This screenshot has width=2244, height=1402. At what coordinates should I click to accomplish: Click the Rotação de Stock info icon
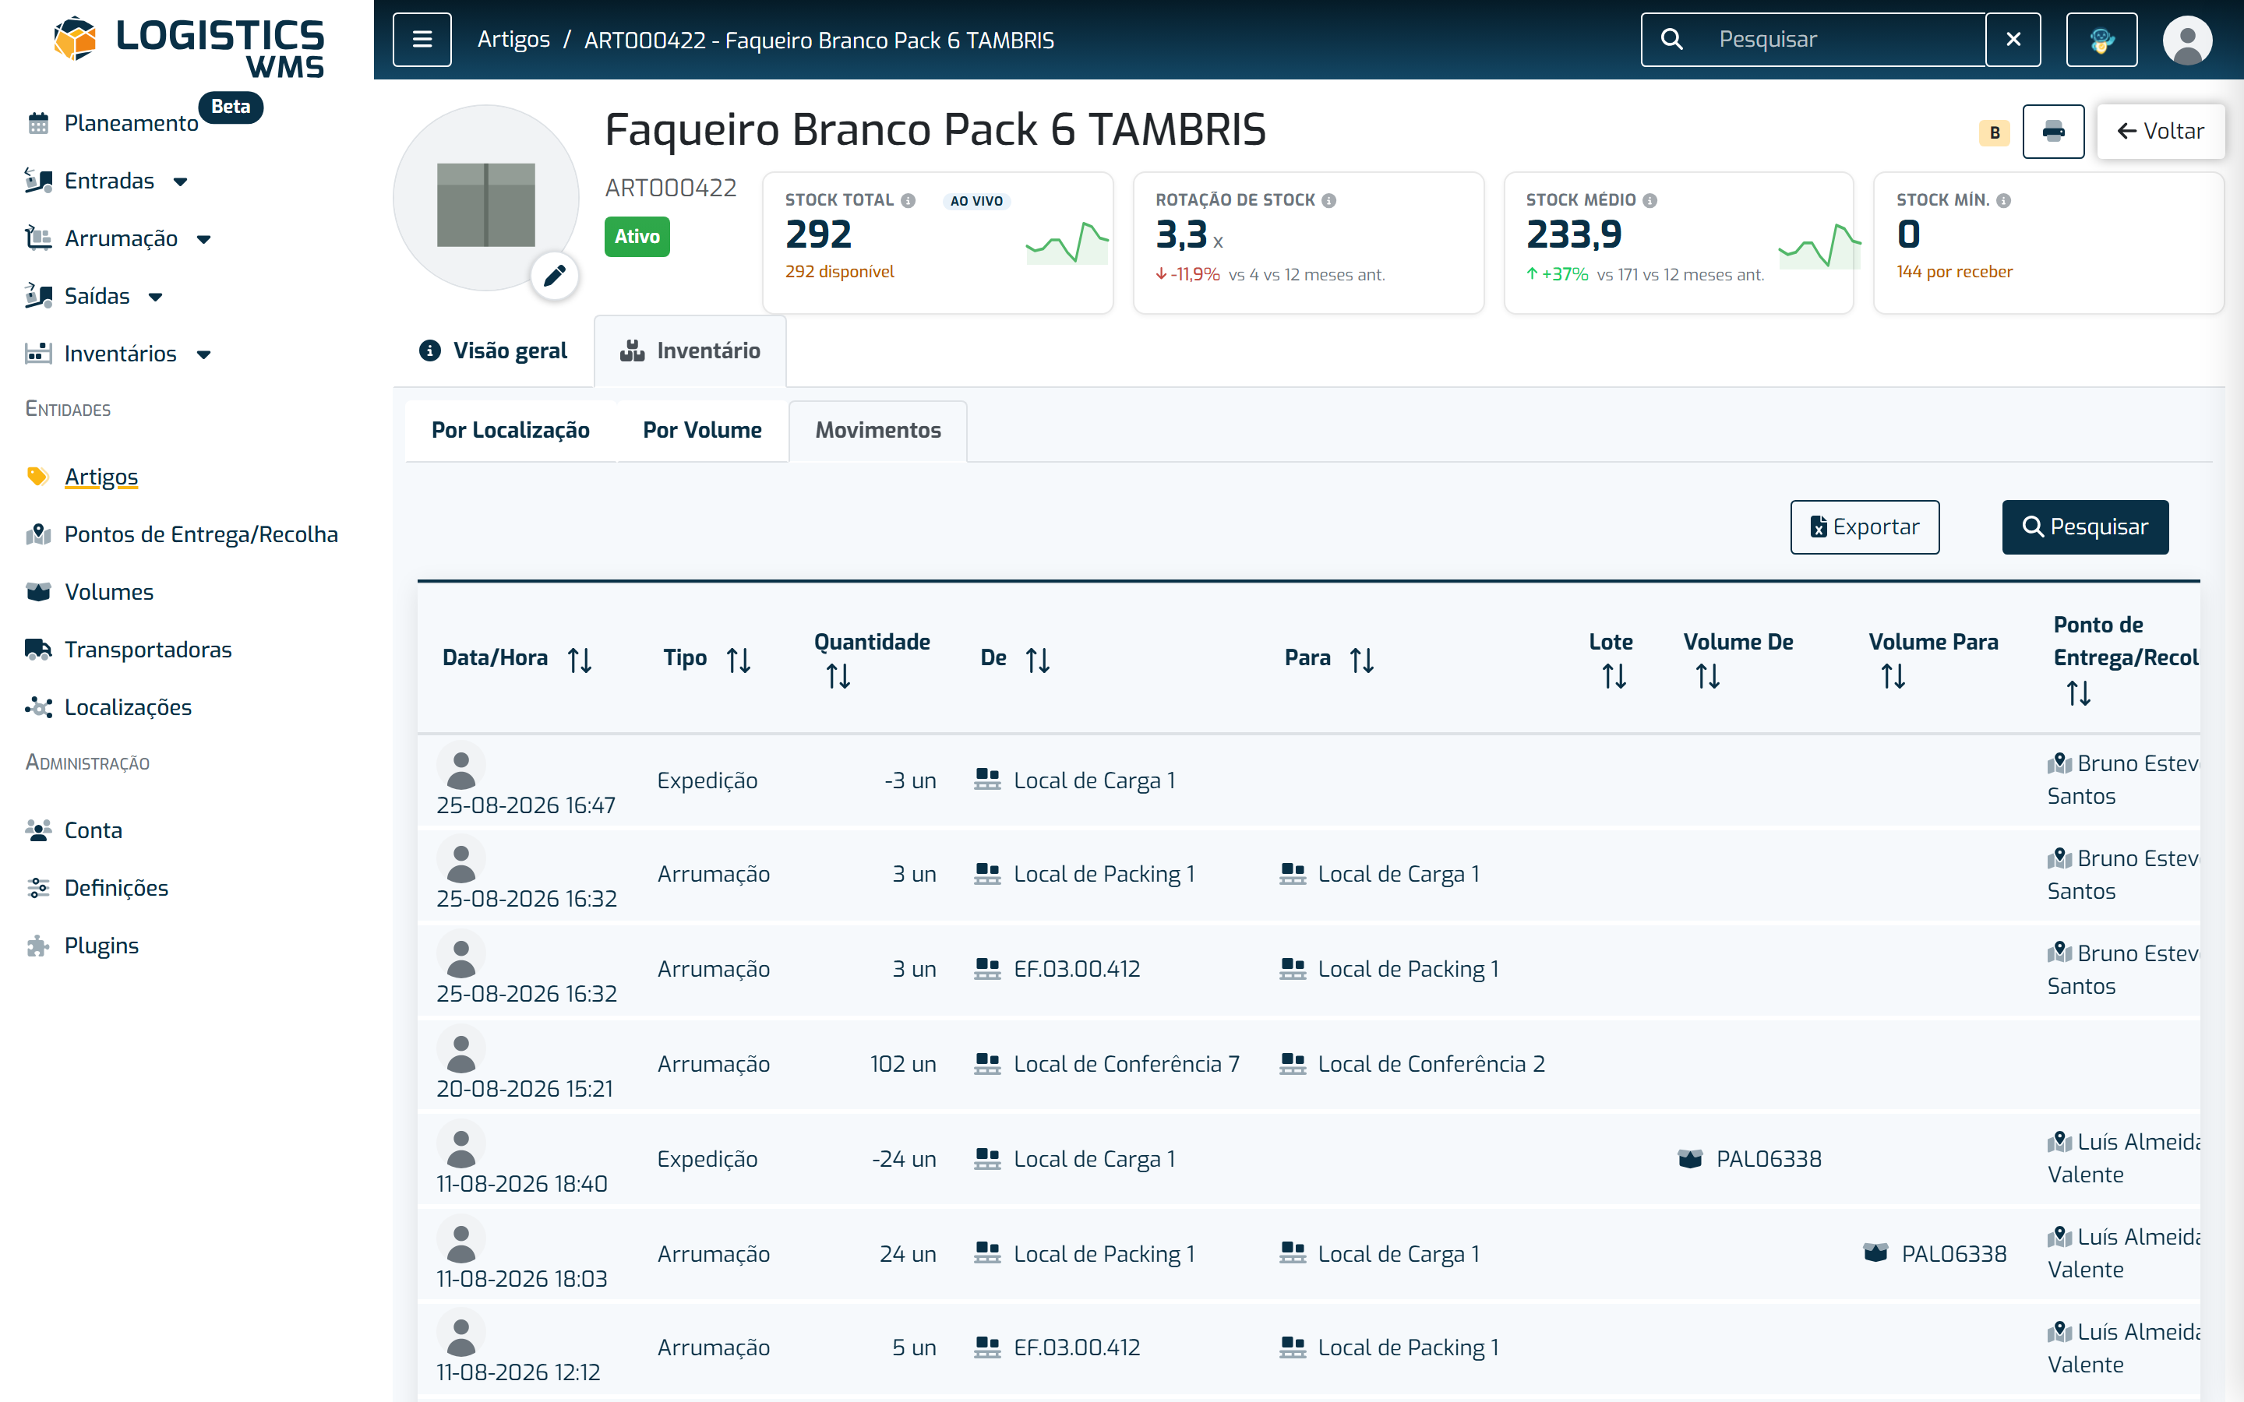click(x=1328, y=200)
